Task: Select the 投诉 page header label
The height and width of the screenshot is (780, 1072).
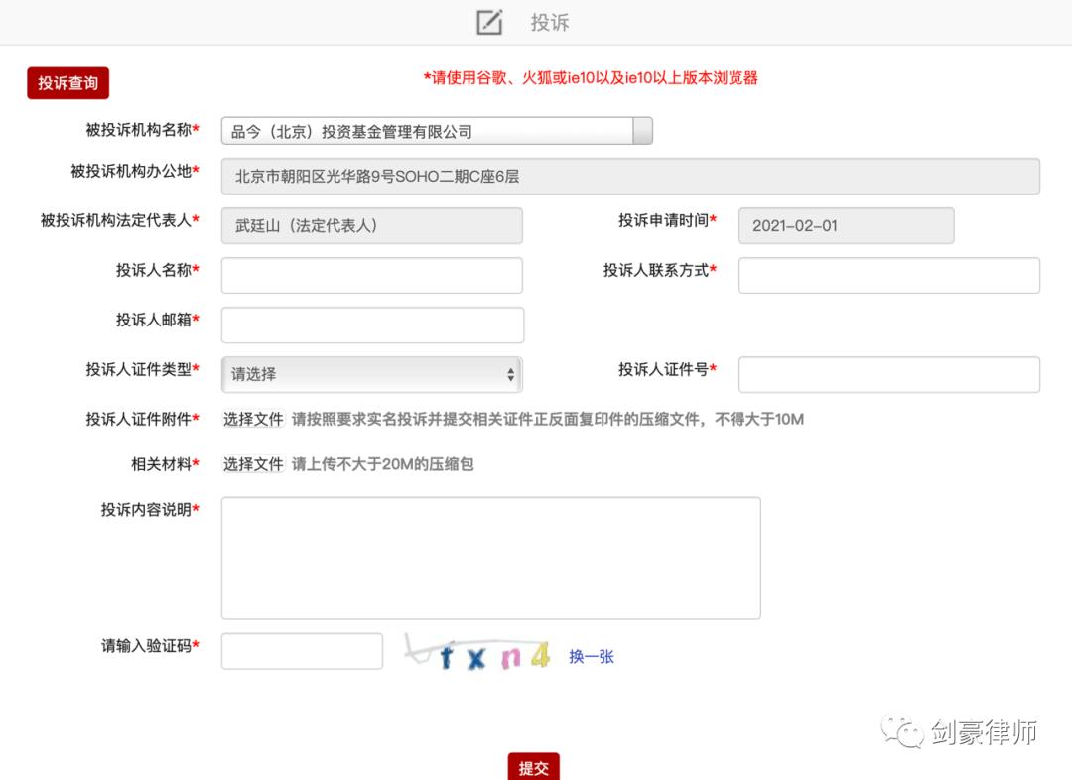Action: [x=550, y=22]
